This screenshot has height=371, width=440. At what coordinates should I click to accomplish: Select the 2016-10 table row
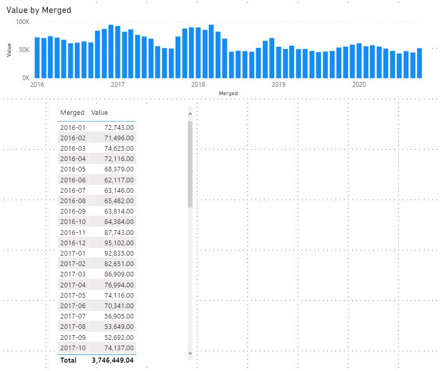97,222
